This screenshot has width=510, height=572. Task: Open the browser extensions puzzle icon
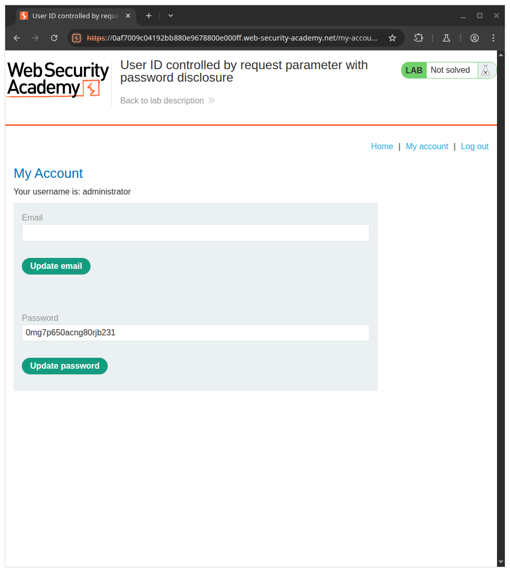(x=418, y=38)
